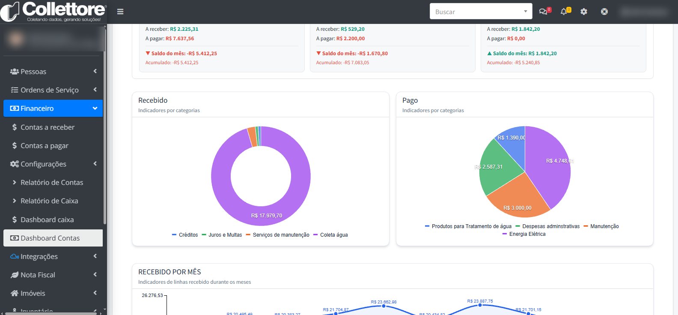The image size is (678, 315).
Task: Open the notifications bell icon
Action: [564, 12]
